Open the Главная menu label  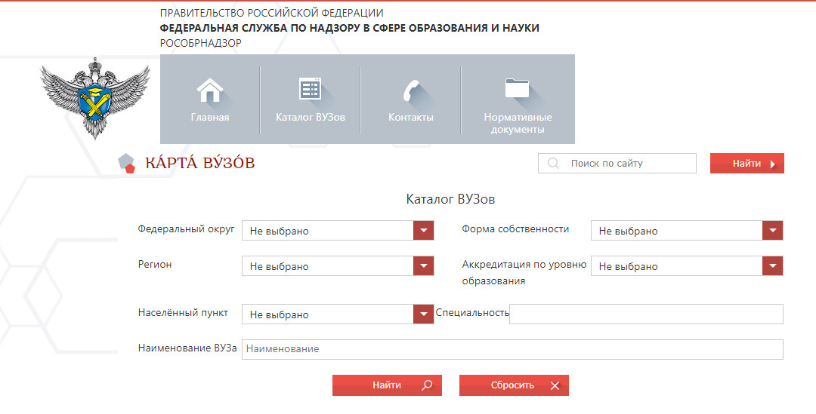pos(210,118)
